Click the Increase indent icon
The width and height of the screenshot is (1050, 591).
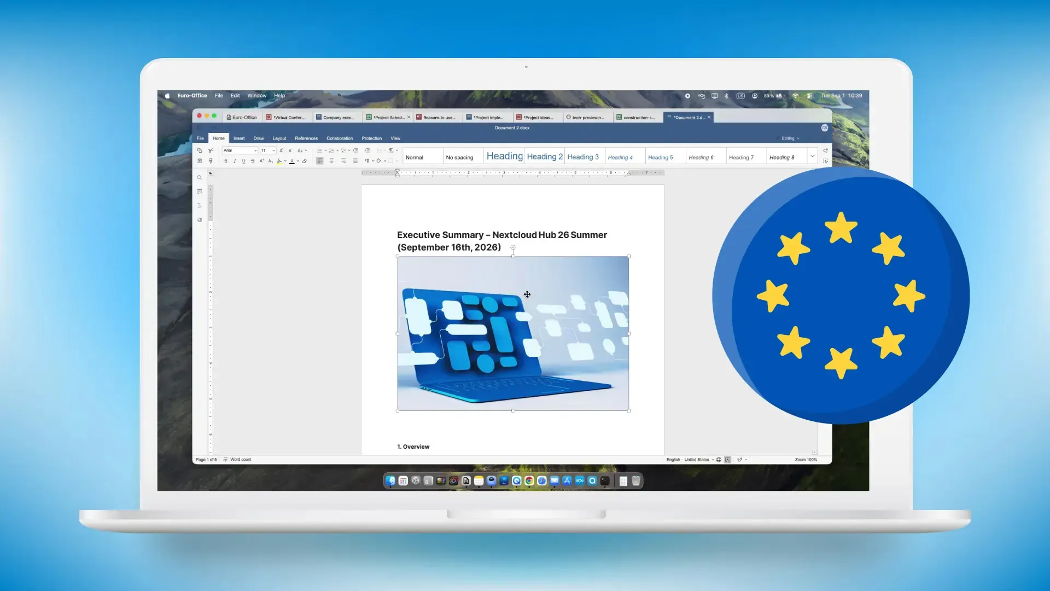point(367,150)
